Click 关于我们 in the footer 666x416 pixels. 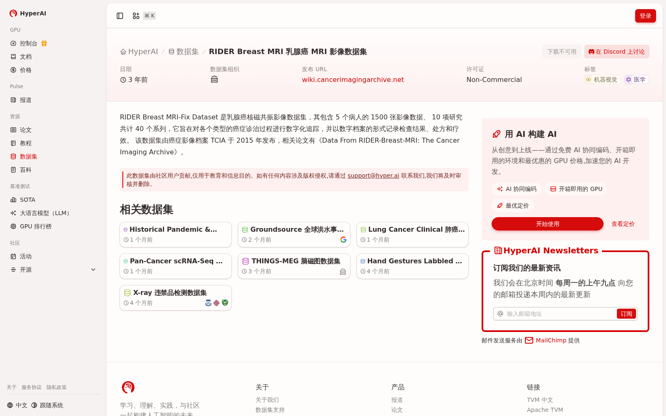267,400
